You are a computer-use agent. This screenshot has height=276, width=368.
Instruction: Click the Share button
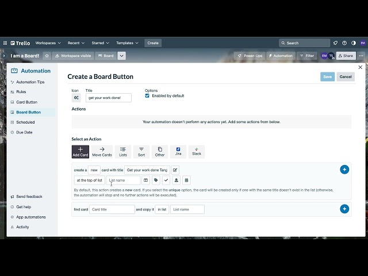346,56
